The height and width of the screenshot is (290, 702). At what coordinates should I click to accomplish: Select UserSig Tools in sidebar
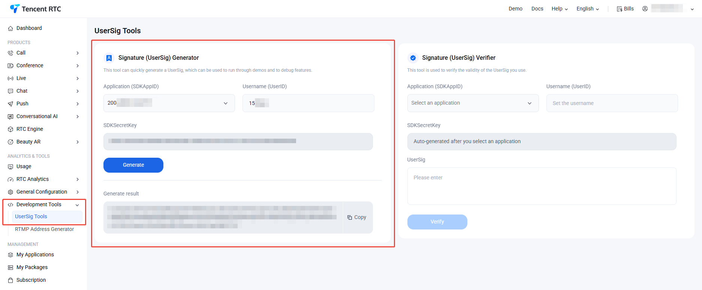coord(47,217)
